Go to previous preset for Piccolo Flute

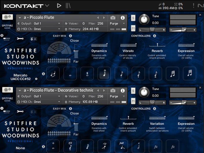pyautogui.click(x=98, y=18)
